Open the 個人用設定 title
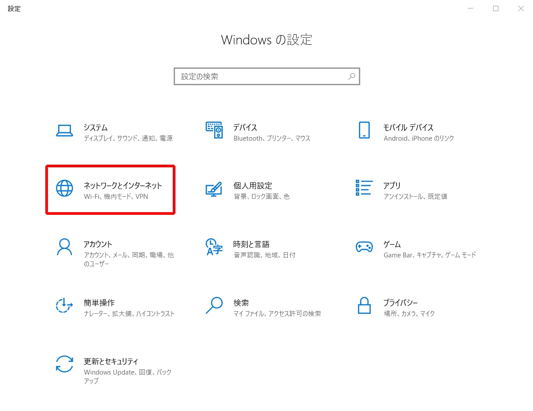Viewport: 533px width, 411px height. click(x=253, y=186)
